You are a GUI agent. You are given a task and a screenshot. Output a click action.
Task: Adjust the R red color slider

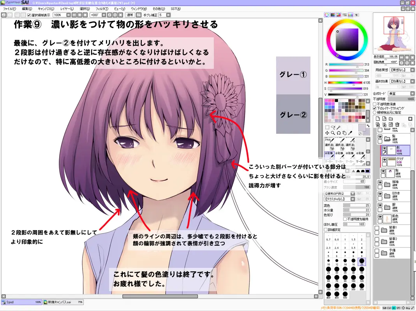(346, 64)
